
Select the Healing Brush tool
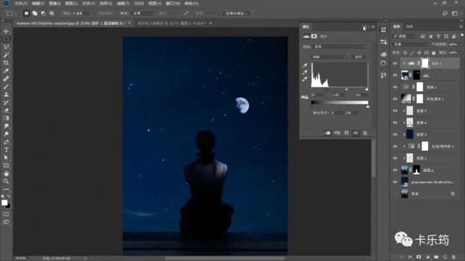6,79
